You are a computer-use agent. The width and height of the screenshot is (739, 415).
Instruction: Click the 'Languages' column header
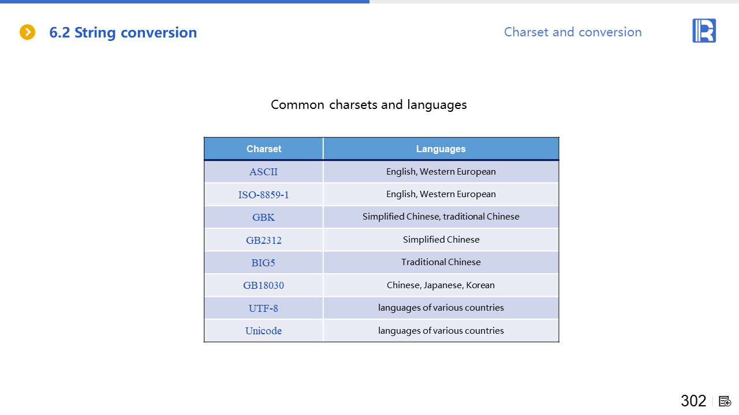(441, 149)
